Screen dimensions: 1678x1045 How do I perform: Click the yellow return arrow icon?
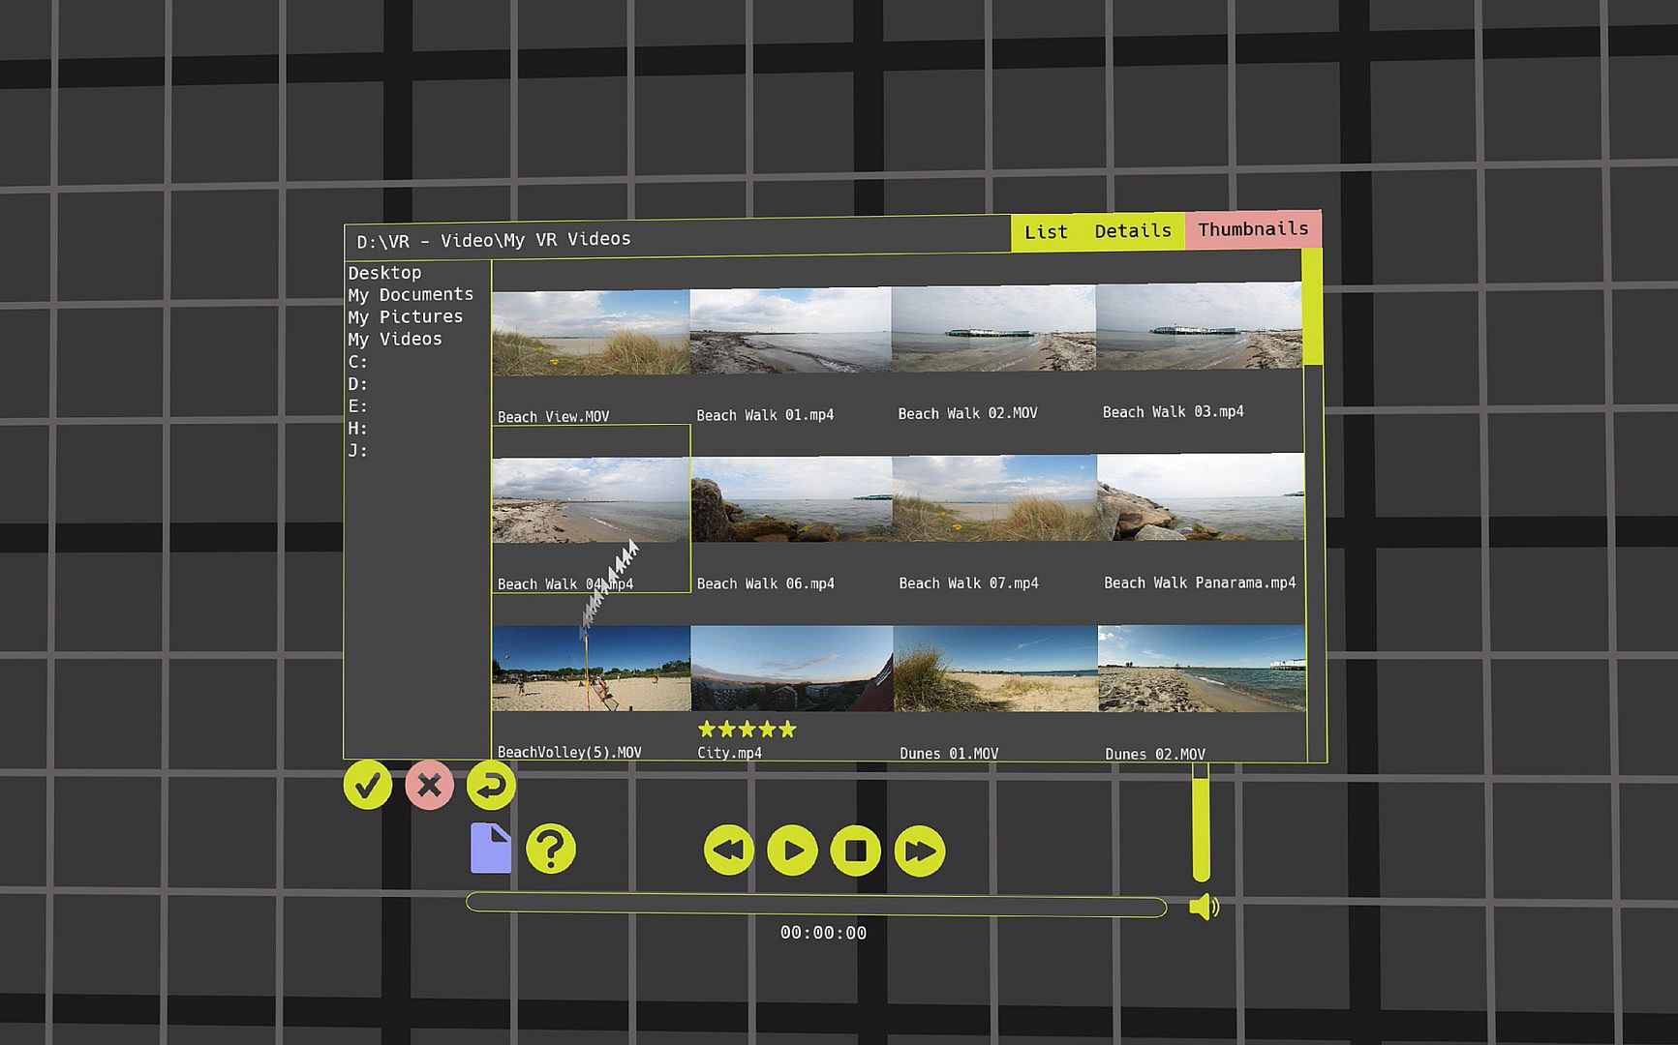pos(491,785)
